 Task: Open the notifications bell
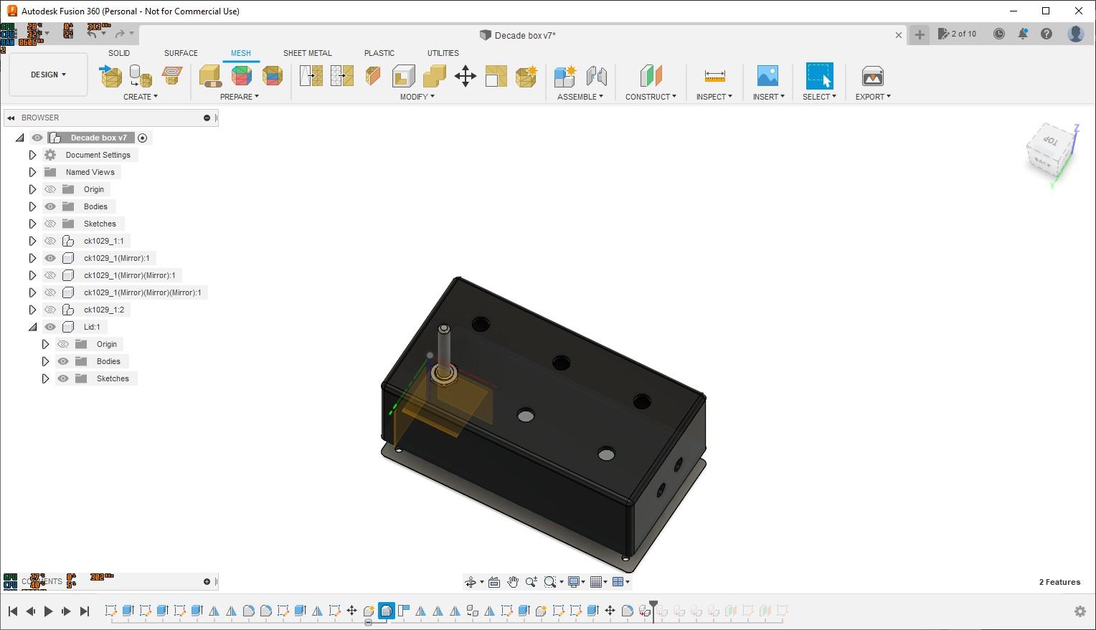pyautogui.click(x=1023, y=34)
